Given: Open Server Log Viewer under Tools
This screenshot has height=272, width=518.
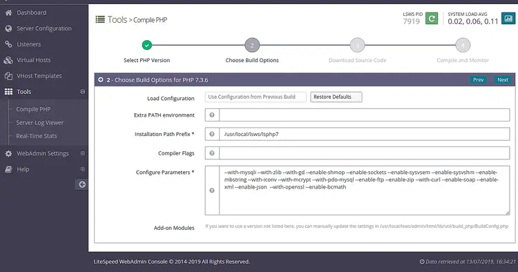Looking at the screenshot, I should click(x=39, y=122).
